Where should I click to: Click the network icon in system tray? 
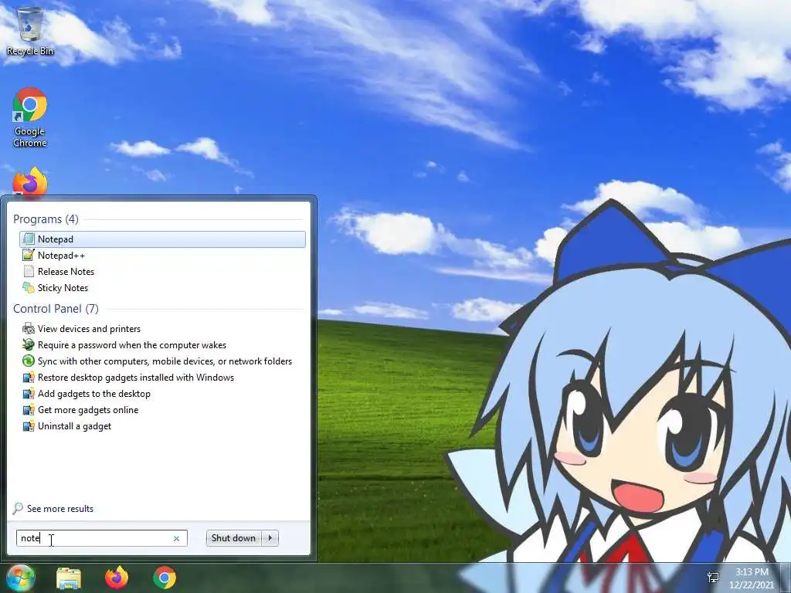pos(713,578)
